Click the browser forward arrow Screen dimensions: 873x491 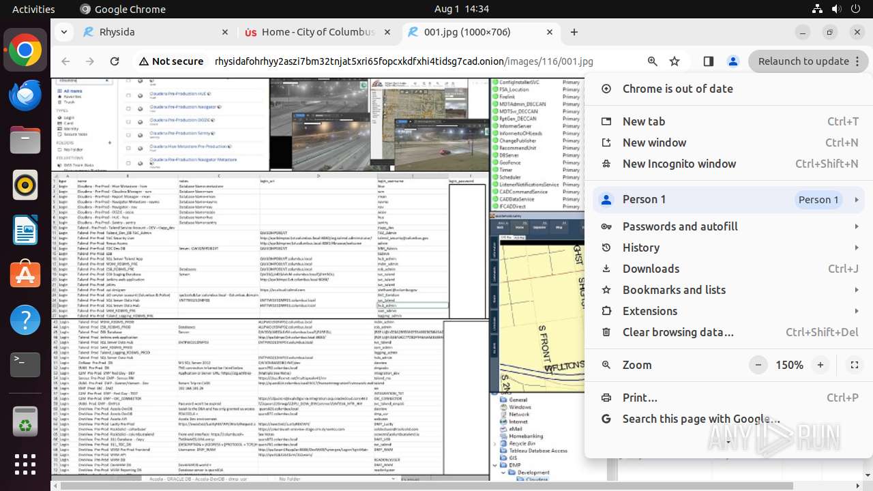pos(90,61)
